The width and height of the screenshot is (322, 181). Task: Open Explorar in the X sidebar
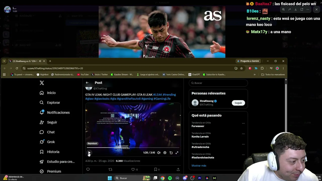click(x=50, y=103)
